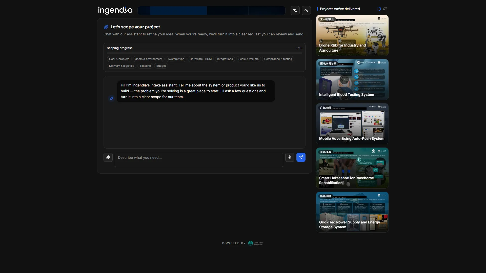Open the language translation switcher
The width and height of the screenshot is (486, 273).
coord(295,11)
